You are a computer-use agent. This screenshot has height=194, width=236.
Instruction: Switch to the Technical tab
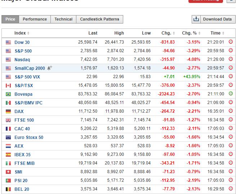pos(63,19)
